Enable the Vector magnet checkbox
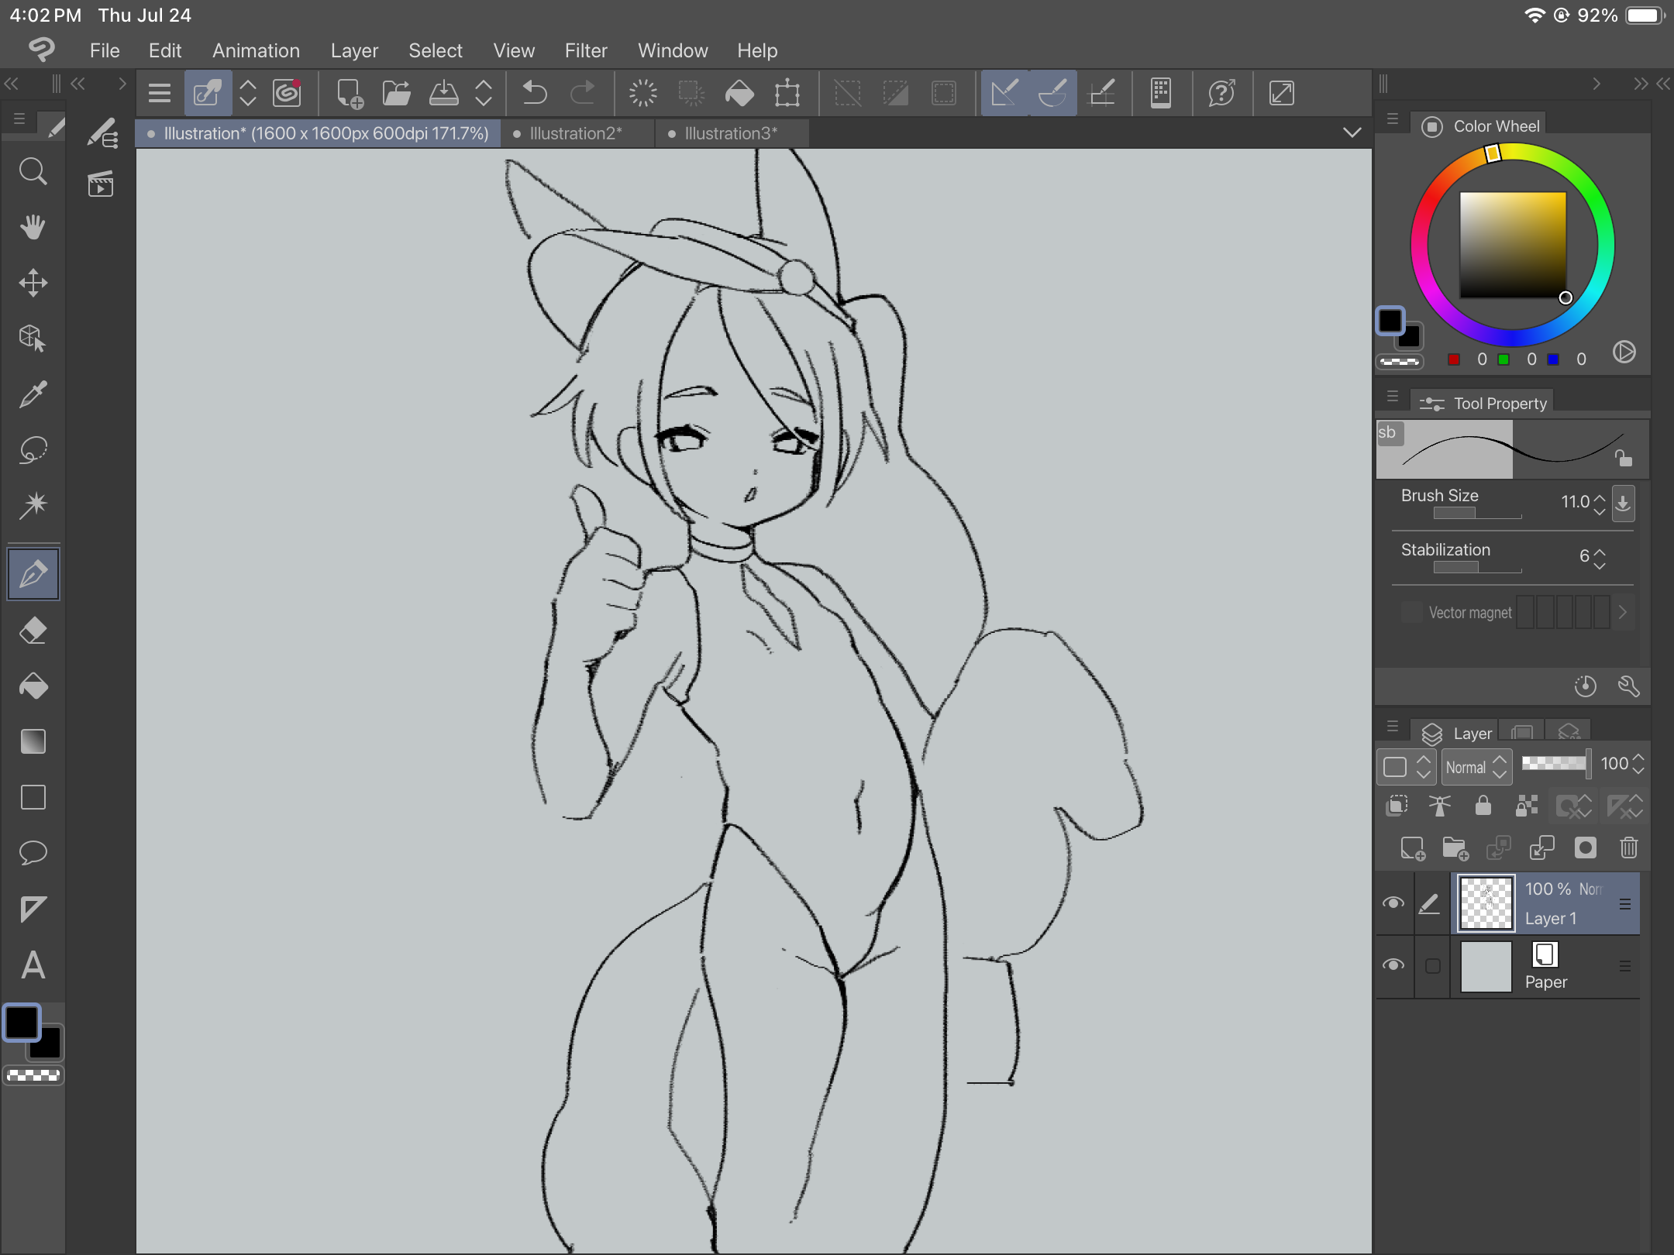This screenshot has width=1674, height=1255. click(1412, 612)
